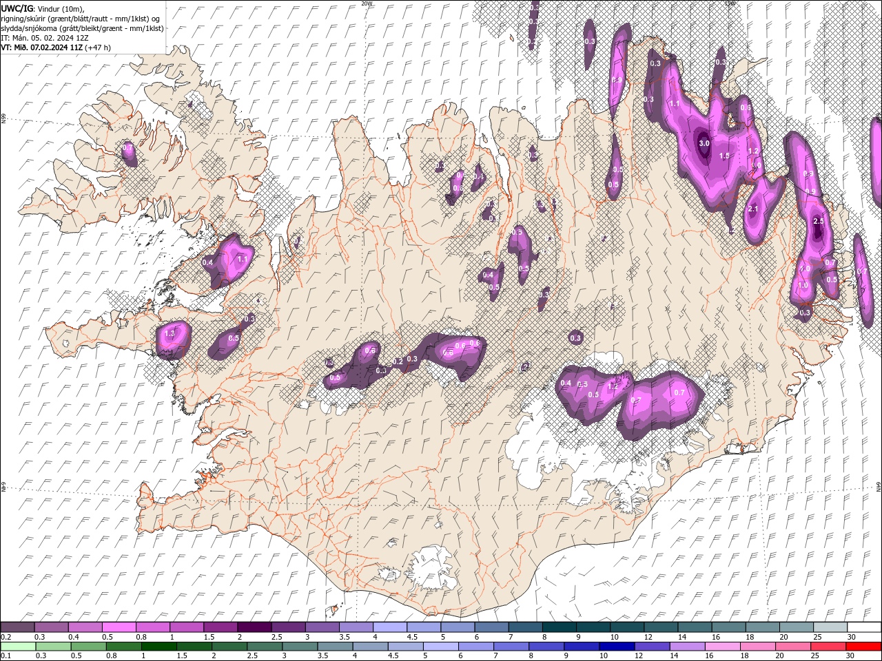Pick the darkest green lower swatch between 1 and 1.5
The height and width of the screenshot is (661, 882).
click(x=158, y=646)
